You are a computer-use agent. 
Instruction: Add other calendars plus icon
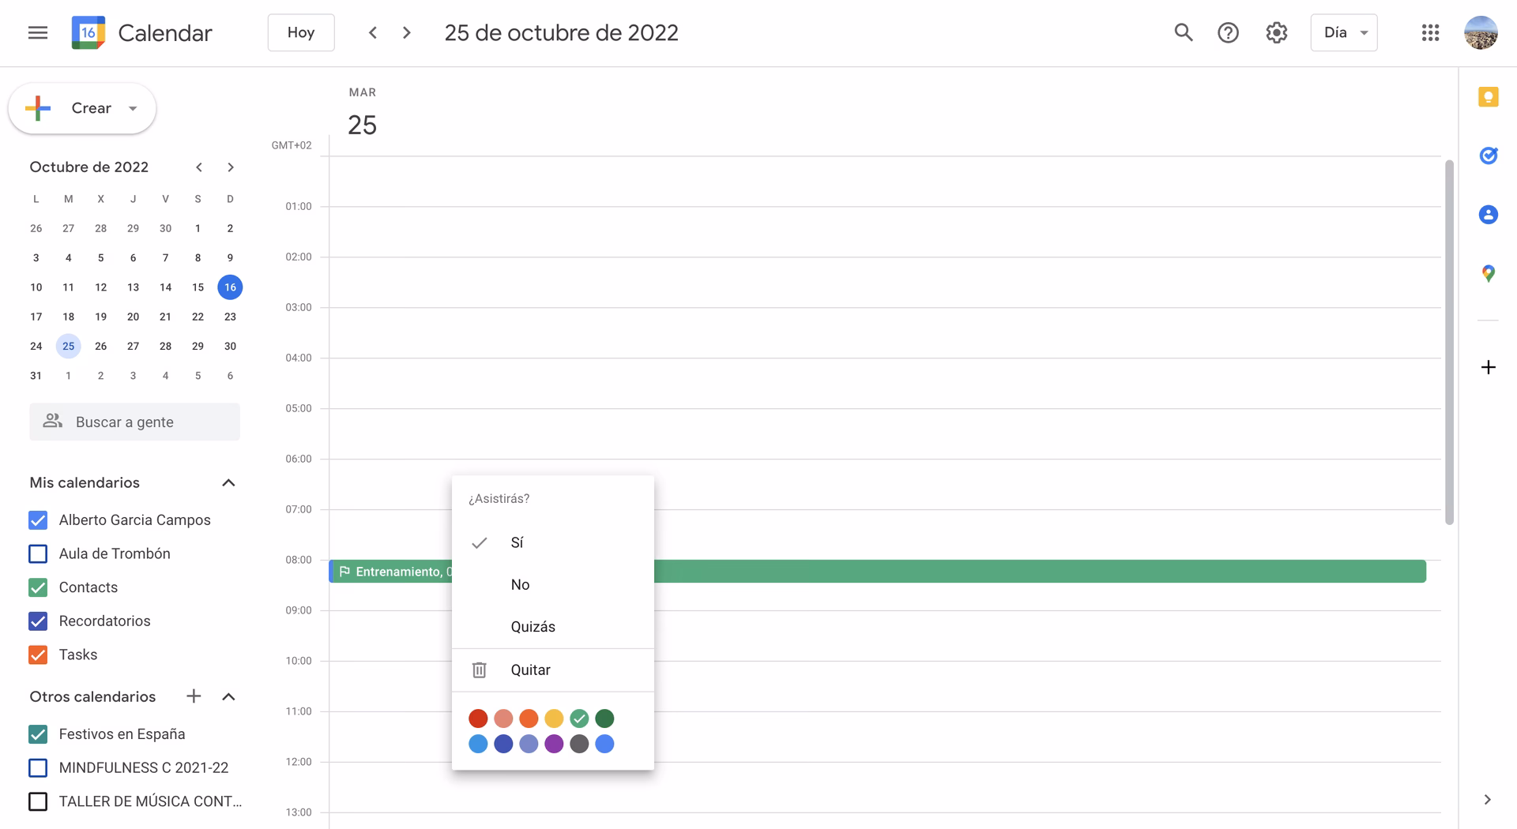pos(194,696)
